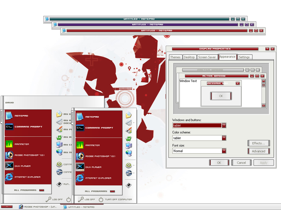Expand Font size dropdown
Image resolution: width=281 pixels, height=210 pixels.
click(224, 151)
